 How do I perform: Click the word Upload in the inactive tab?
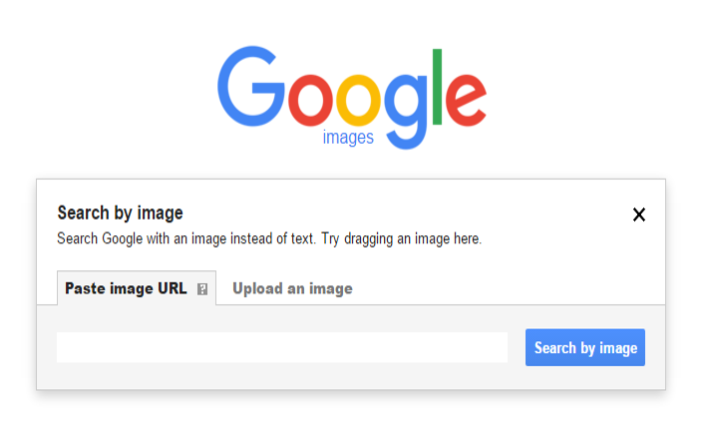coord(257,288)
